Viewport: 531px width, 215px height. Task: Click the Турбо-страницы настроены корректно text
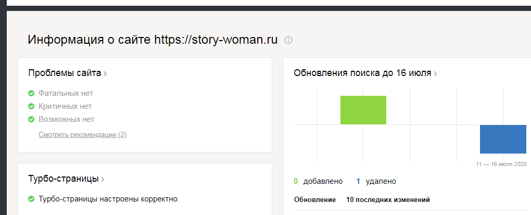pos(109,199)
